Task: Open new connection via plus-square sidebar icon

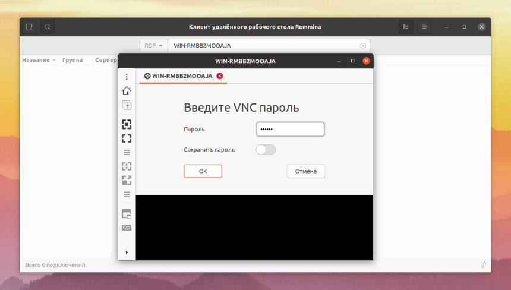Action: 127,105
